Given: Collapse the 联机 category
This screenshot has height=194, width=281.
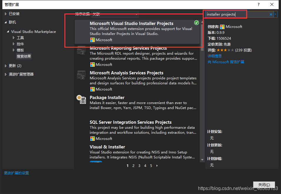Looking at the screenshot, I should tap(6, 22).
